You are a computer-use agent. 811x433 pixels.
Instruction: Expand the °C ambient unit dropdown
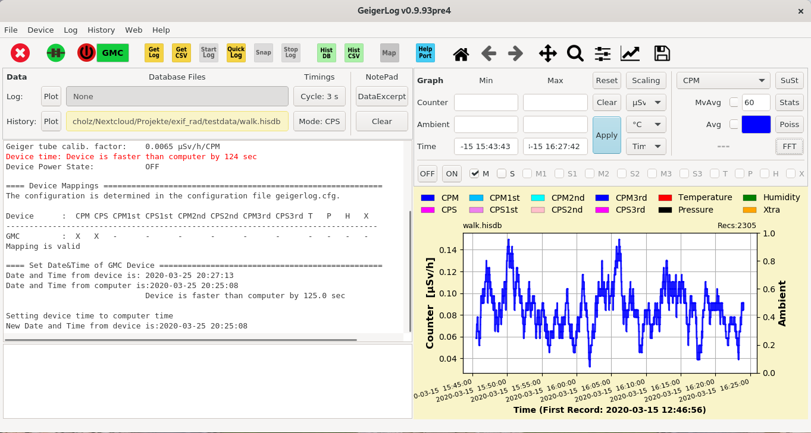point(646,125)
